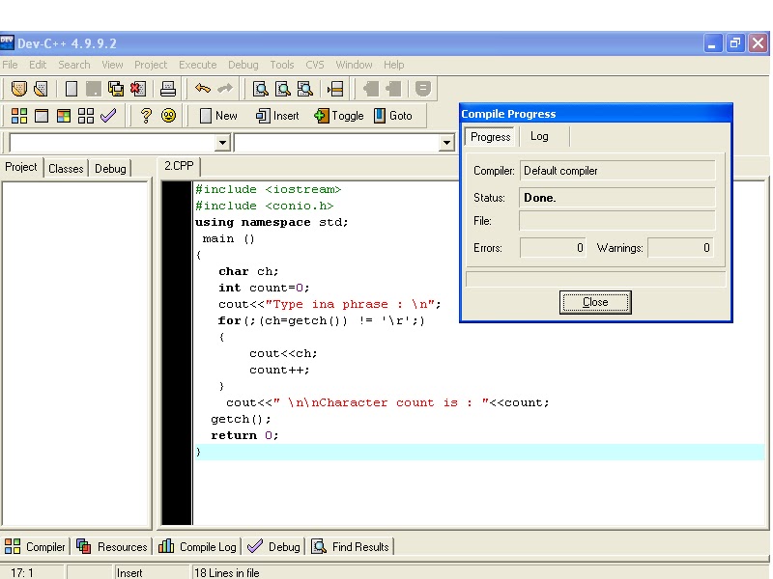773x579 pixels.
Task: Open the right function combo box arrow
Action: pos(446,143)
